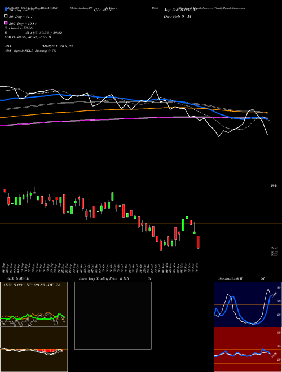Screen dimensions: 282x372
Task: Click the tall green candle in mid-October
Action: point(112,197)
